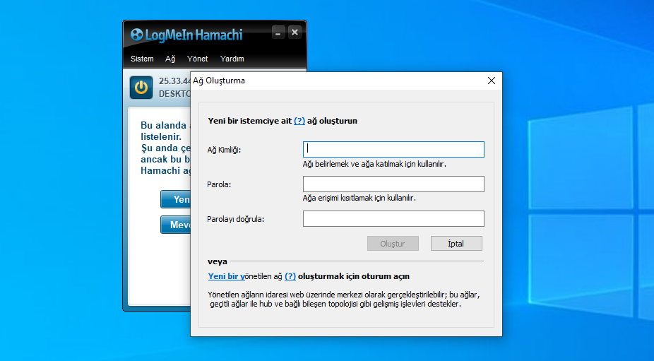
Task: Open the Sistem menu
Action: (x=142, y=59)
